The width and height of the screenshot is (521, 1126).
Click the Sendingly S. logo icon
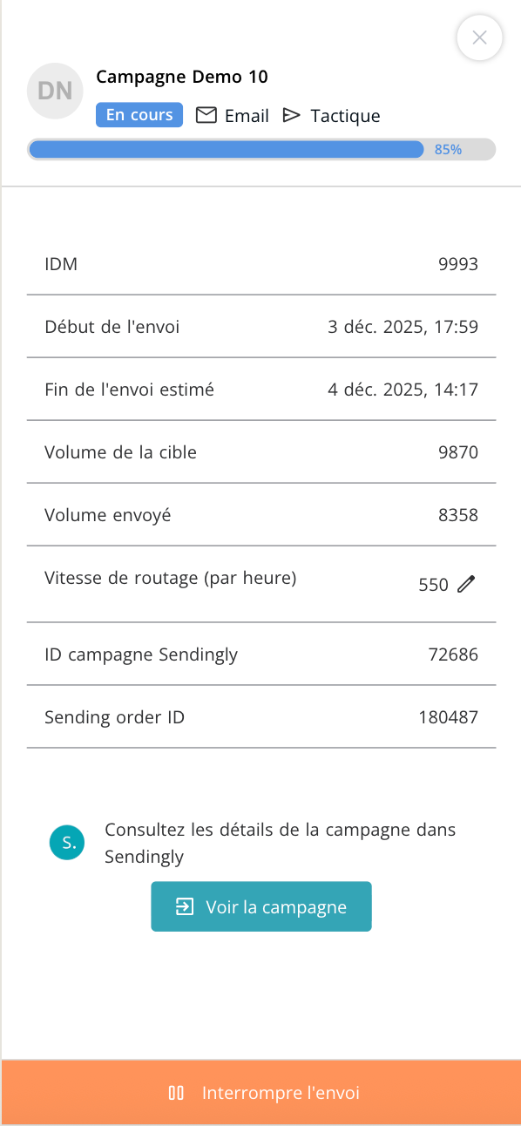click(x=68, y=842)
